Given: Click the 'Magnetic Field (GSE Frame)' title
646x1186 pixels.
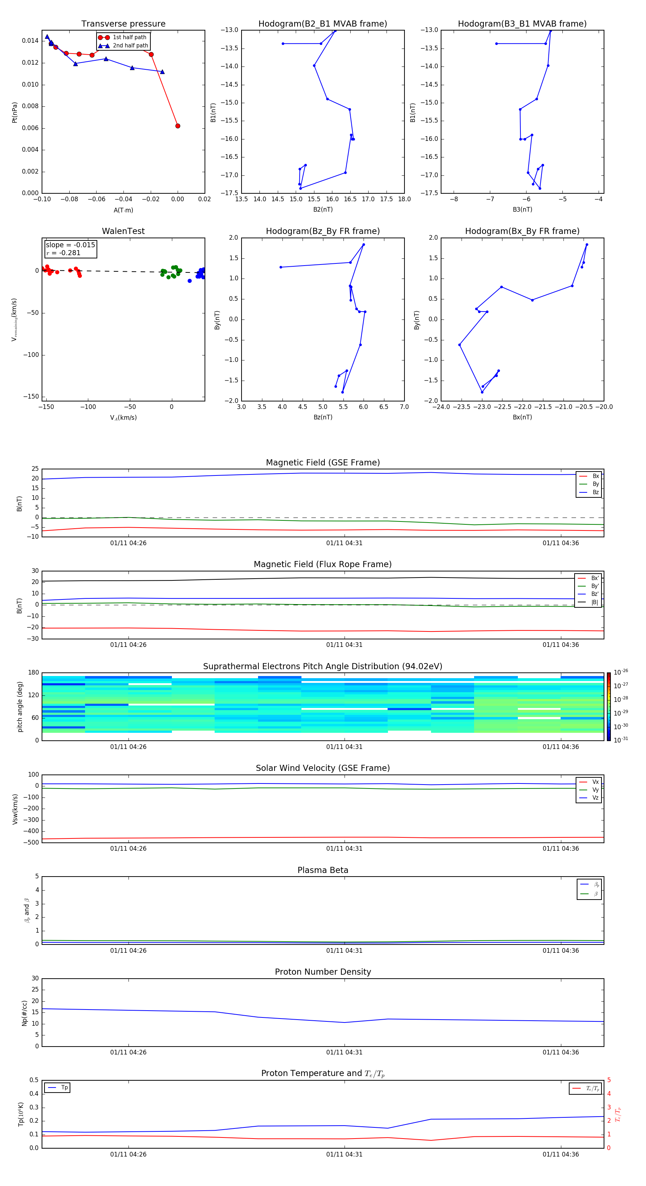Looking at the screenshot, I should point(323,463).
